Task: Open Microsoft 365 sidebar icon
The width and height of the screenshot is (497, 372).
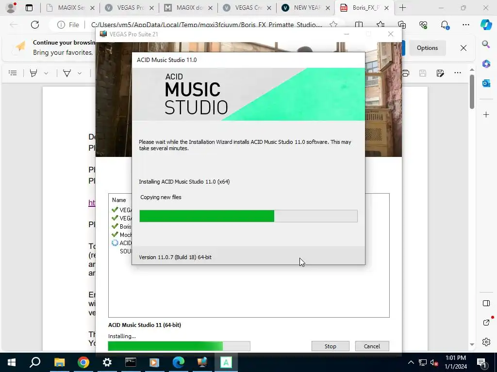Action: tap(486, 63)
